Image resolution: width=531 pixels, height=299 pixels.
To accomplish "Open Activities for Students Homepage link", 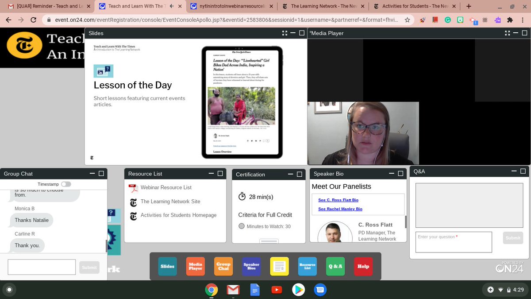I will pos(178,215).
